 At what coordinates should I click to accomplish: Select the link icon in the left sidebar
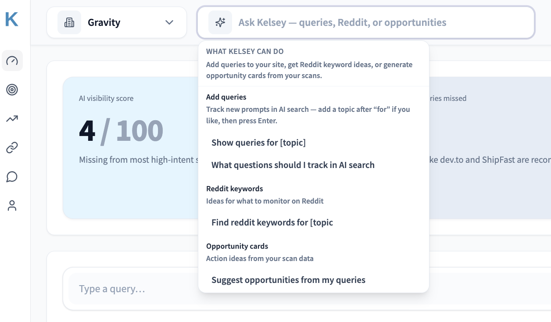(12, 148)
